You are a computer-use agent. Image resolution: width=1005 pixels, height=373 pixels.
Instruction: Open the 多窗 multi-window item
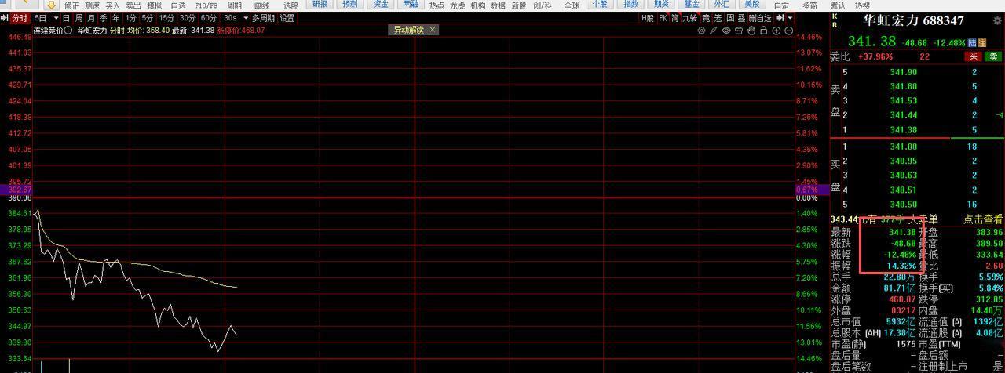click(x=809, y=5)
